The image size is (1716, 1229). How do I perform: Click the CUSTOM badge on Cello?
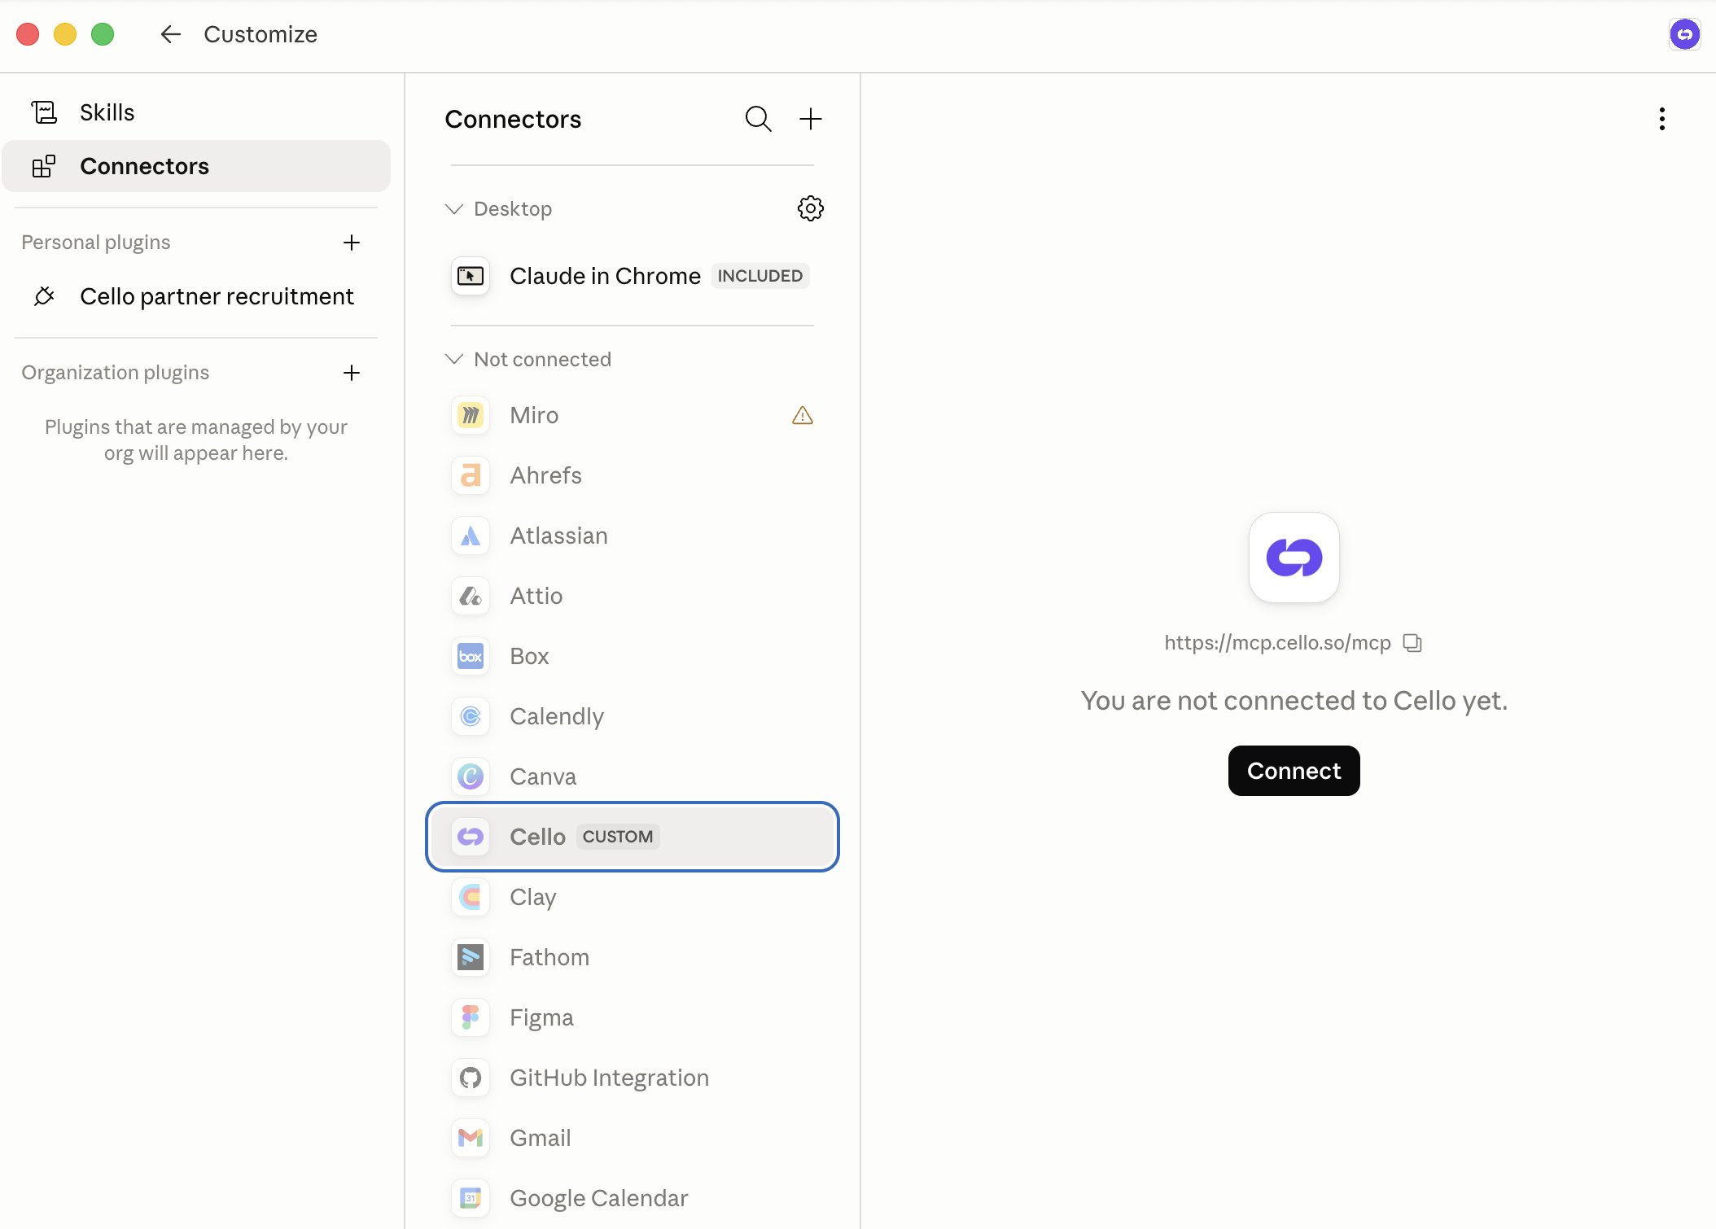click(618, 837)
